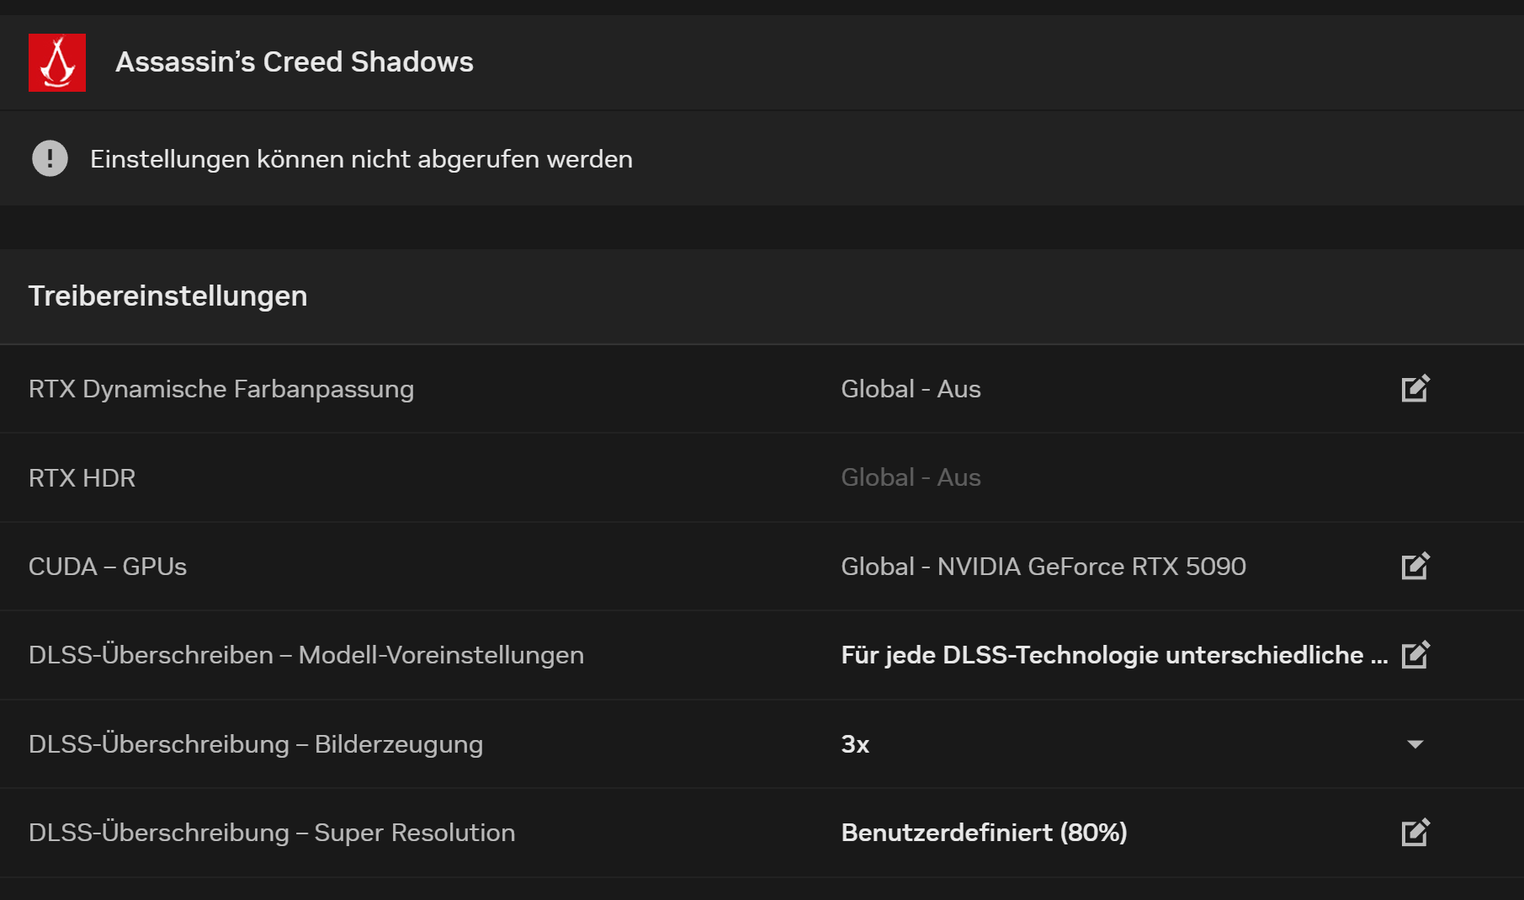Click the Assassin's Creed Shadows game icon

pos(56,61)
